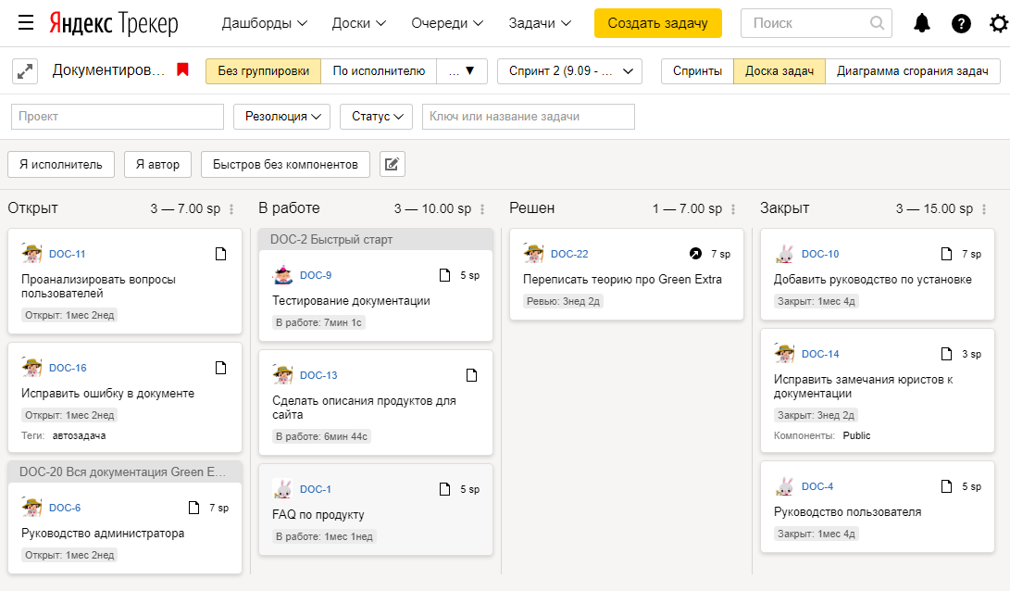
Task: Click the Руководство администратора card title
Action: [x=103, y=534]
